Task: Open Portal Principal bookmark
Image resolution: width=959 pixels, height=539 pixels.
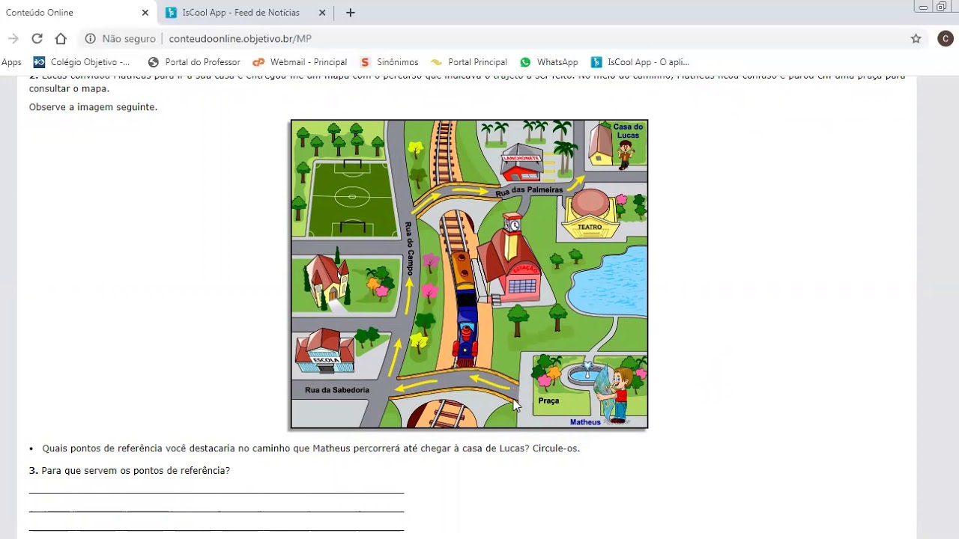Action: (469, 62)
